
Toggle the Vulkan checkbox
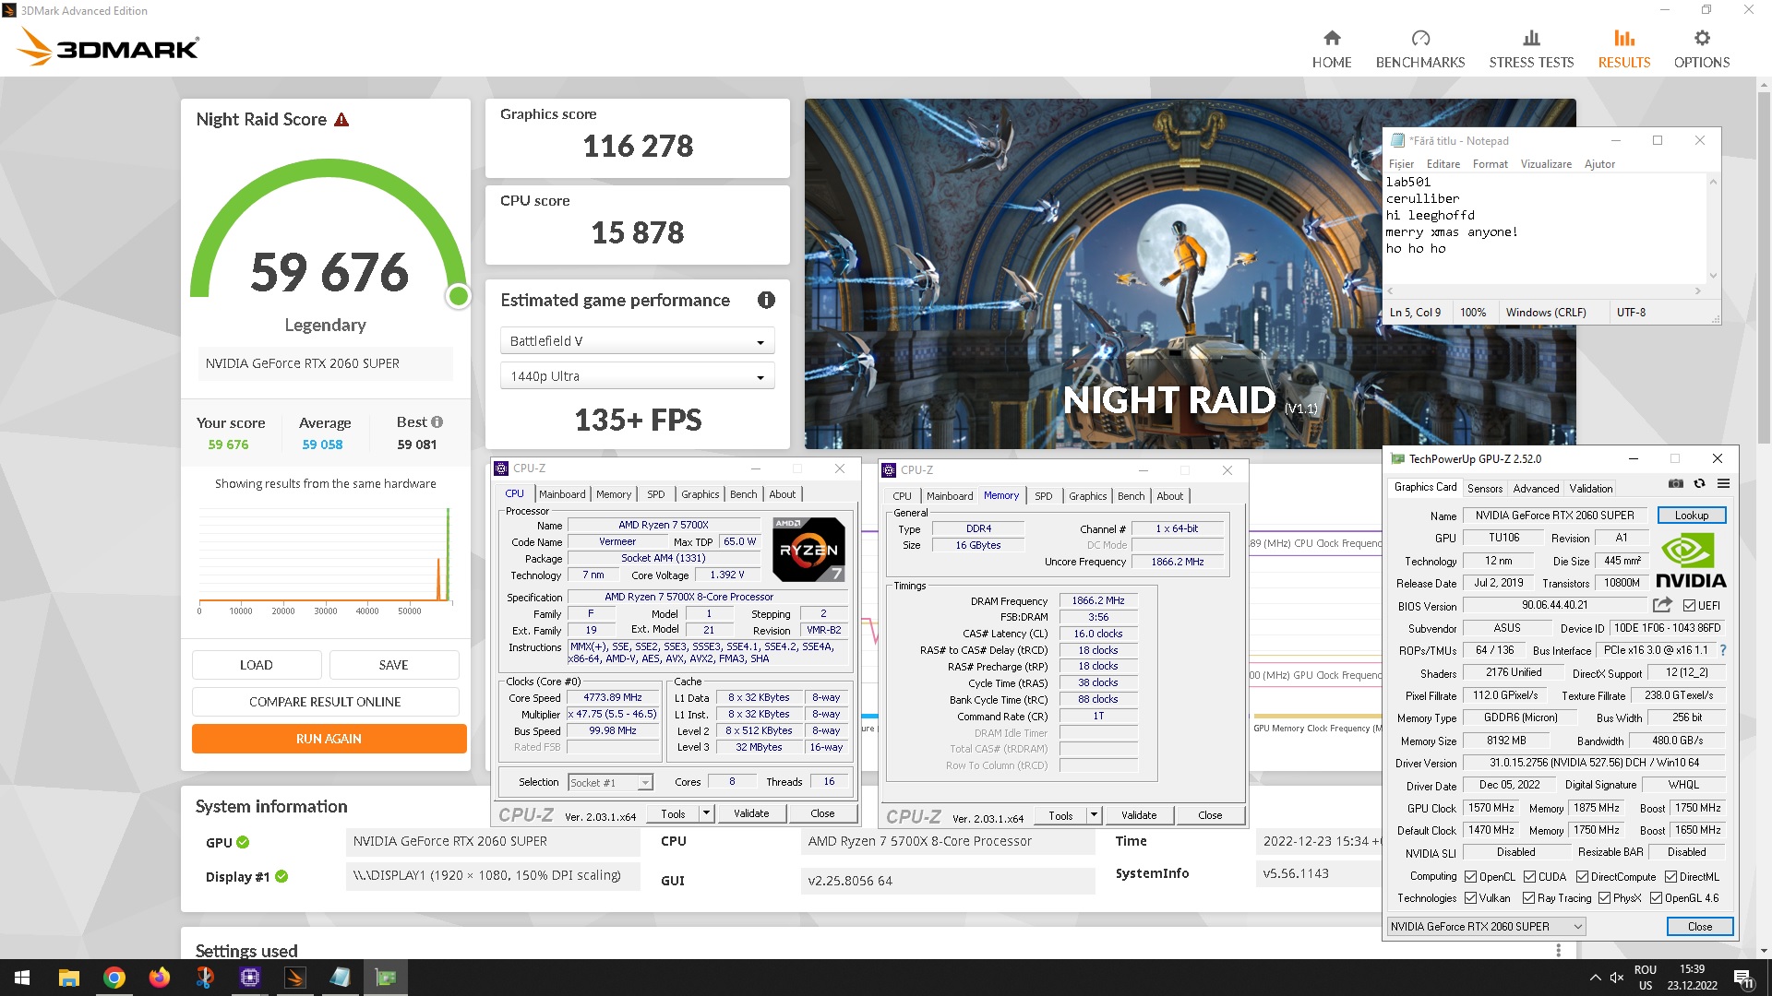point(1471,898)
